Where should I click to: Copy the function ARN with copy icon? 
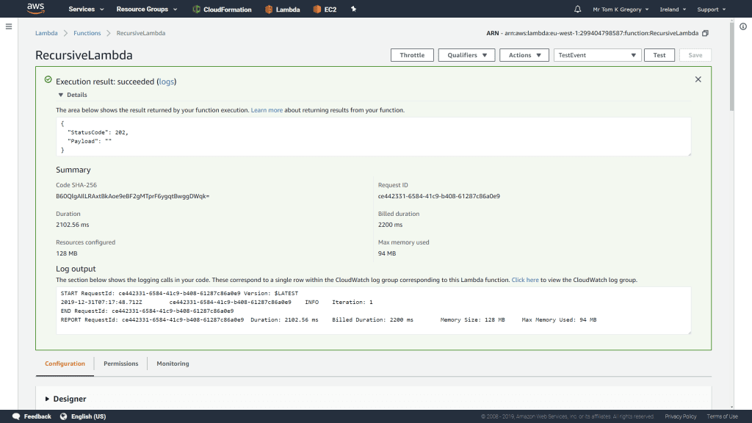(x=706, y=34)
